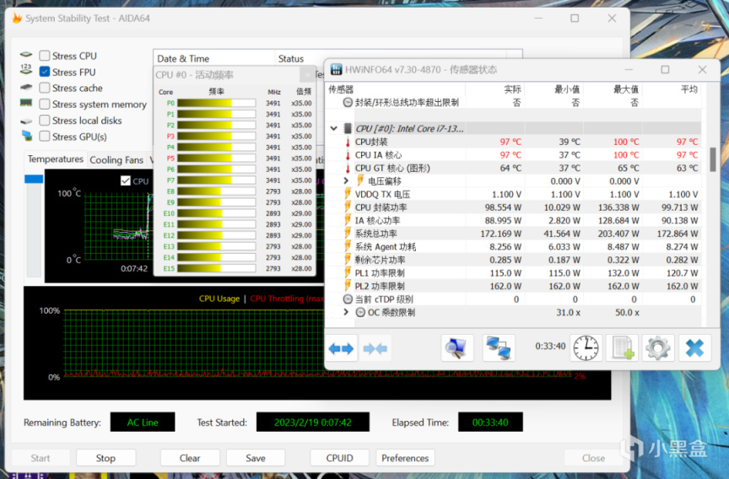Expand the 电压偏移 row
This screenshot has width=729, height=479.
click(346, 180)
